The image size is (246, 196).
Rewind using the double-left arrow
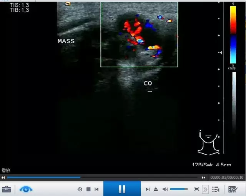3,178
